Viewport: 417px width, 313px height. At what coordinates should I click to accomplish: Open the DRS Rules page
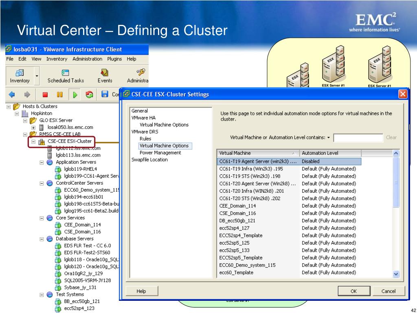145,139
